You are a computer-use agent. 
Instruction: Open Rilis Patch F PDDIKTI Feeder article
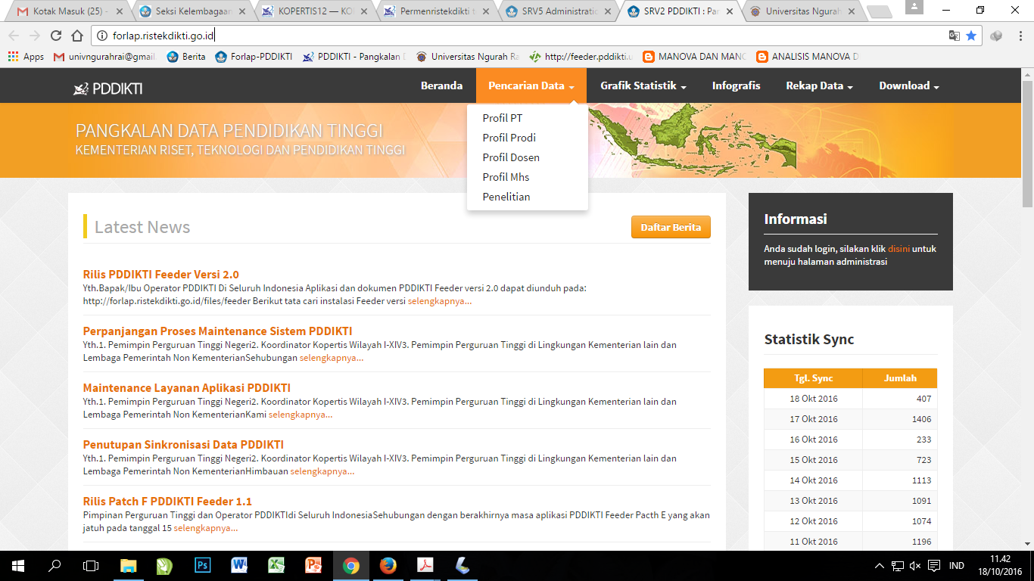[167, 502]
